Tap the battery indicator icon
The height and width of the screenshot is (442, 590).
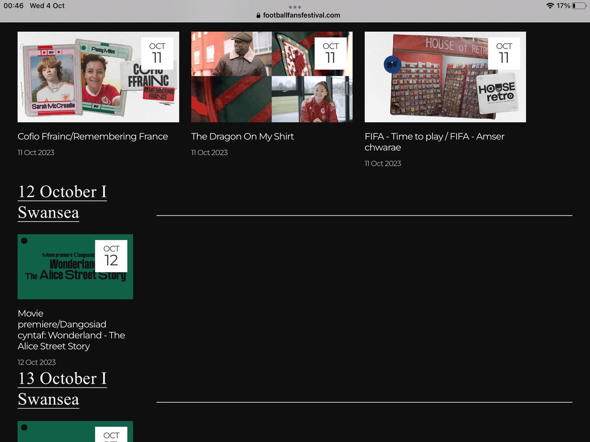579,6
